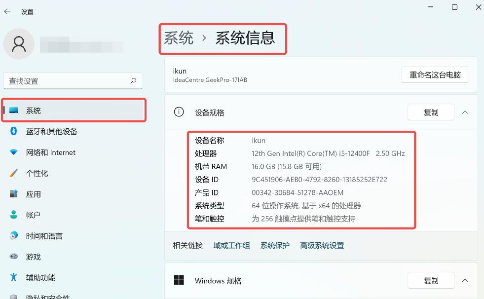The image size is (484, 299).
Task: Minimize the settings window
Action: click(431, 7)
